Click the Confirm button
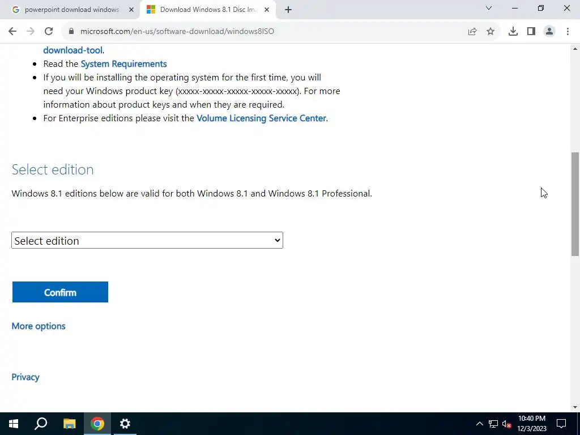Viewport: 580px width, 435px height. point(60,292)
